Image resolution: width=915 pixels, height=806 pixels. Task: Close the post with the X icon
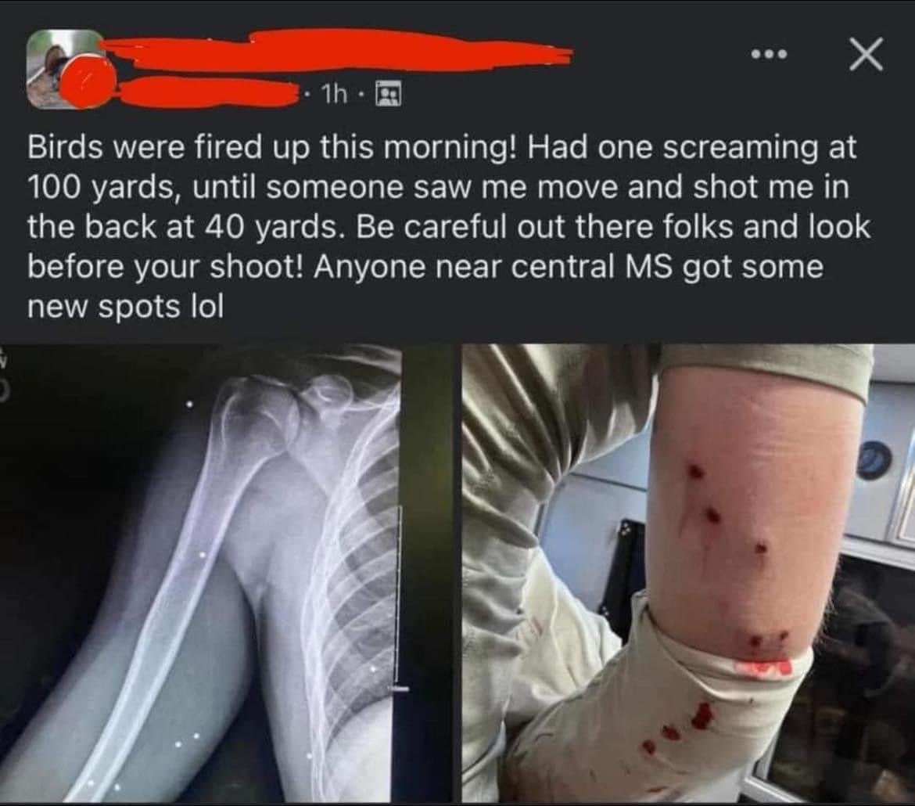click(x=866, y=54)
